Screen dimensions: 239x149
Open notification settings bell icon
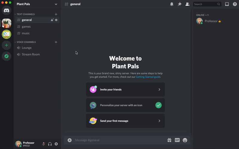point(172,4)
